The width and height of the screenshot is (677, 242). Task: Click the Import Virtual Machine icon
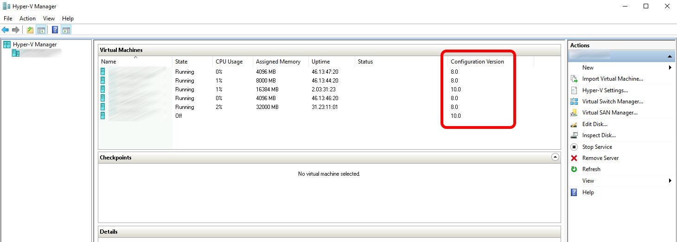574,79
